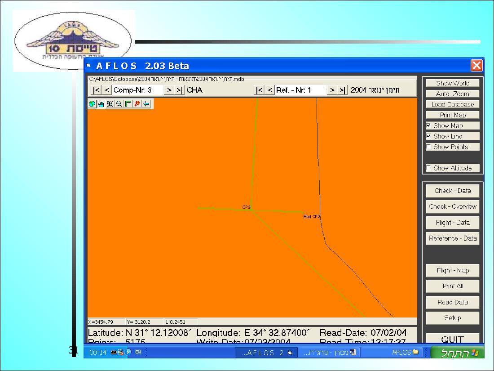Click the Ref. - Nr field

tap(300, 90)
